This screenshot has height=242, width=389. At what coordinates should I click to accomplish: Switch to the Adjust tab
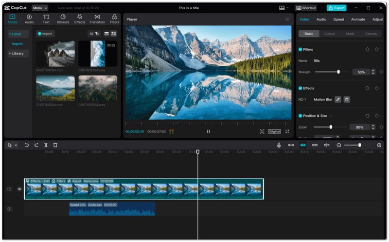(x=378, y=19)
